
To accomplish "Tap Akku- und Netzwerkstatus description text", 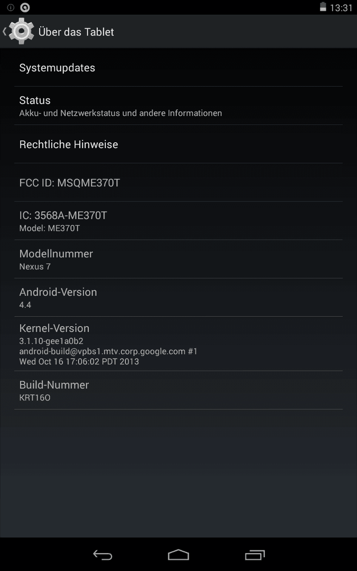I will tap(121, 113).
